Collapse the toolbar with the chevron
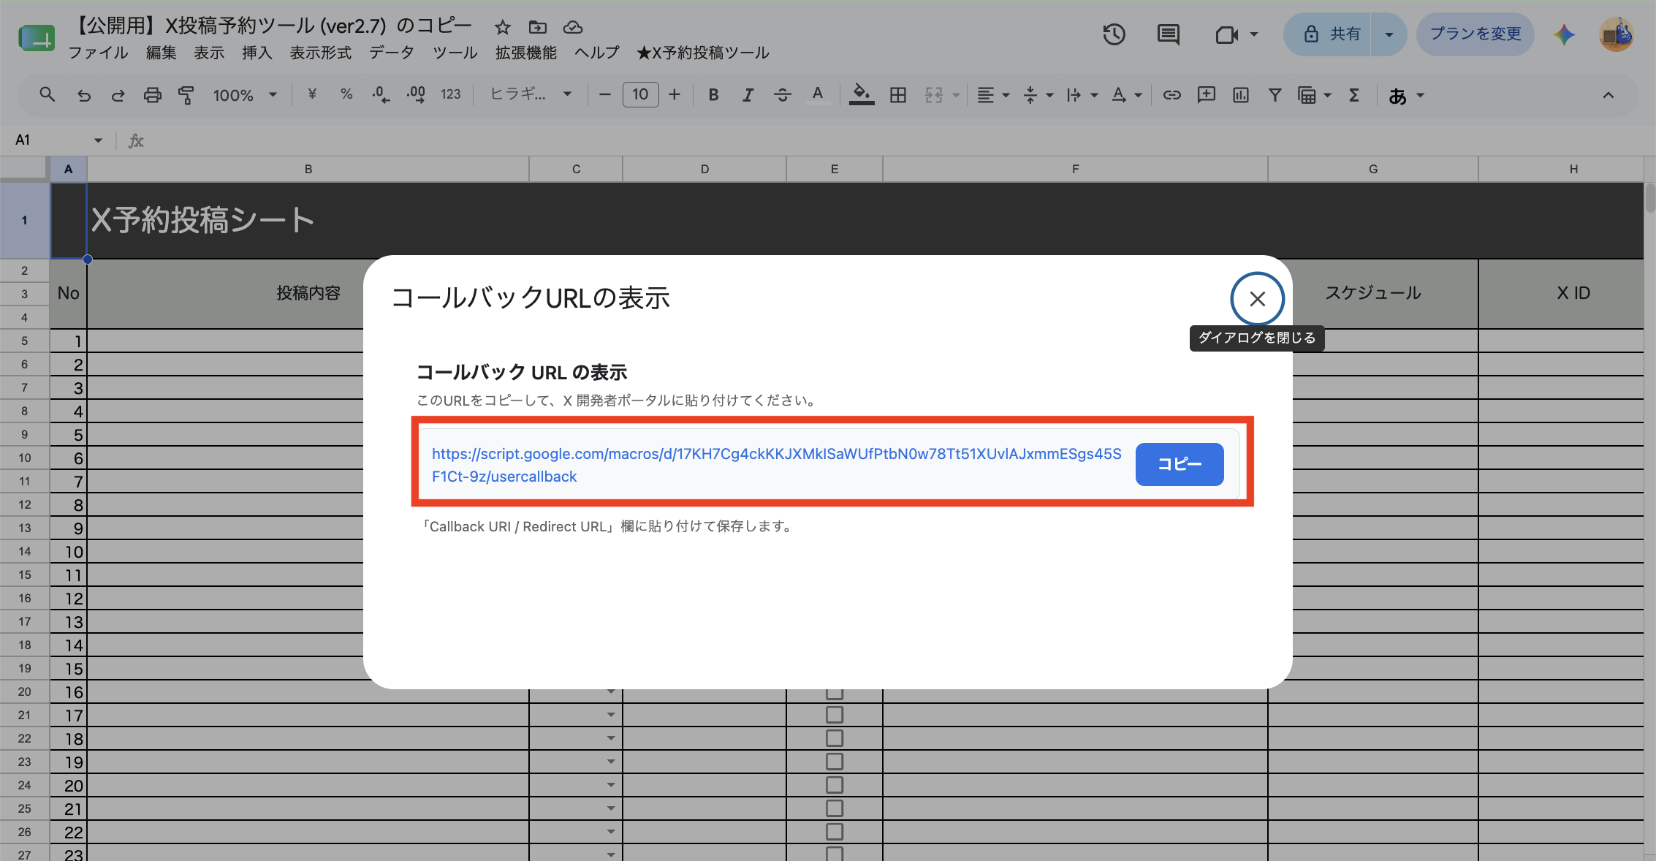Viewport: 1656px width, 861px height. click(x=1608, y=95)
